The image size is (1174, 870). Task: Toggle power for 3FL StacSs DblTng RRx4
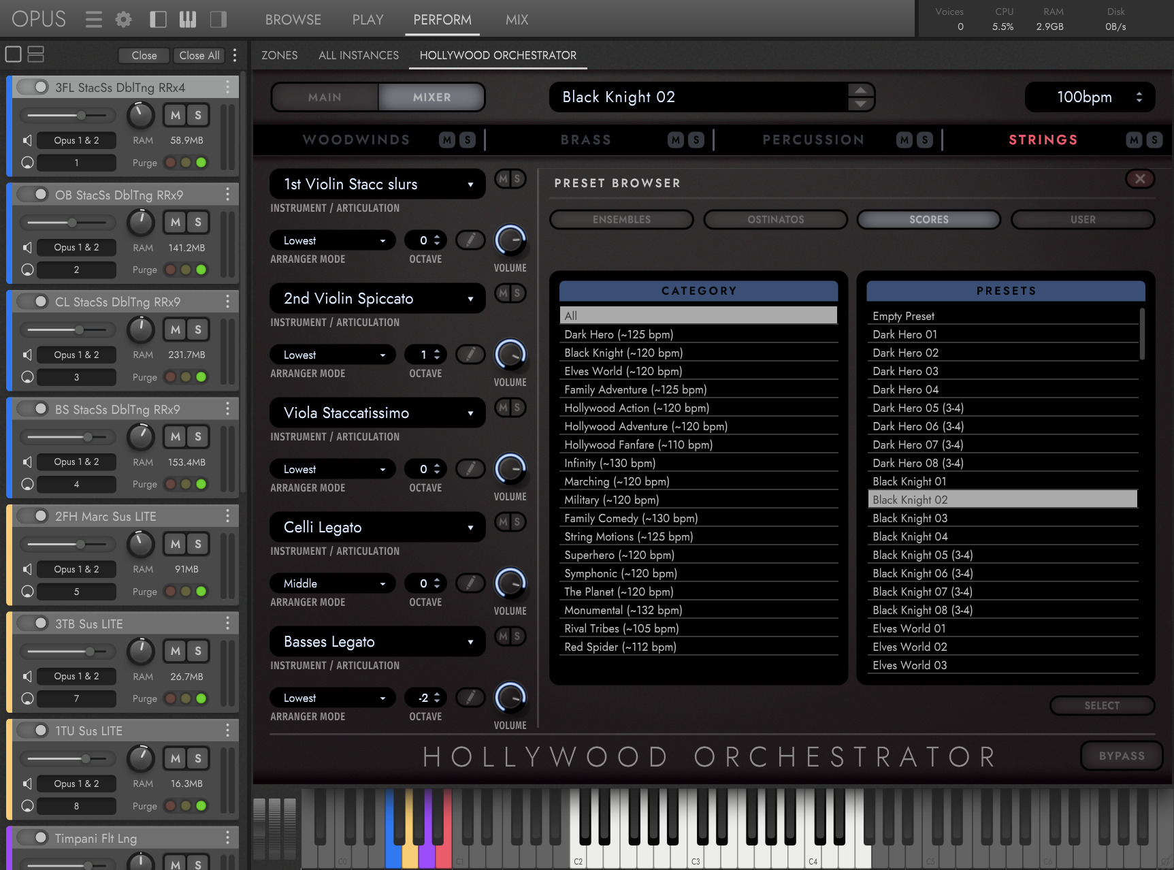click(x=33, y=87)
